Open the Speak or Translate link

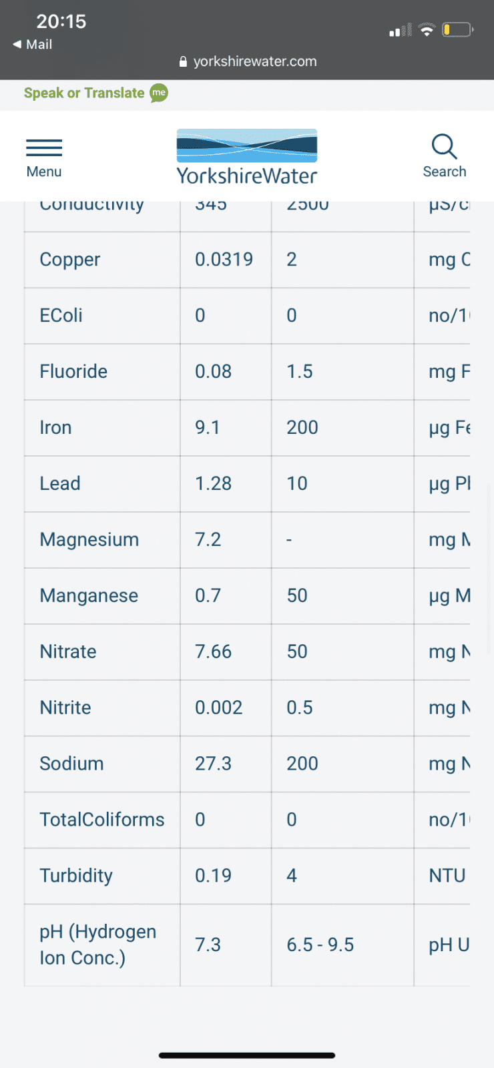pyautogui.click(x=84, y=93)
